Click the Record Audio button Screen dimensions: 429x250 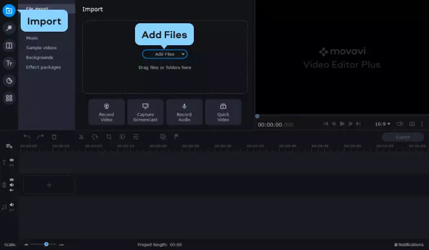pyautogui.click(x=184, y=112)
